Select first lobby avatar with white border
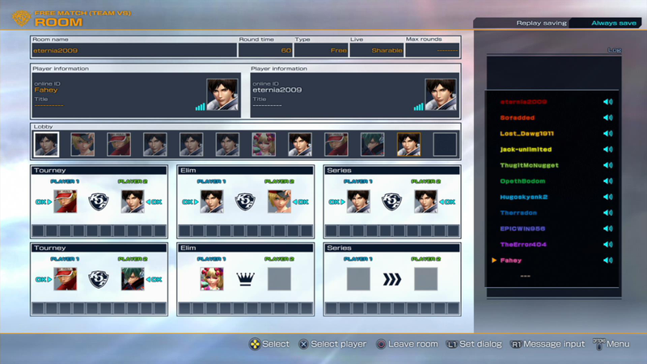This screenshot has width=647, height=364. point(46,145)
